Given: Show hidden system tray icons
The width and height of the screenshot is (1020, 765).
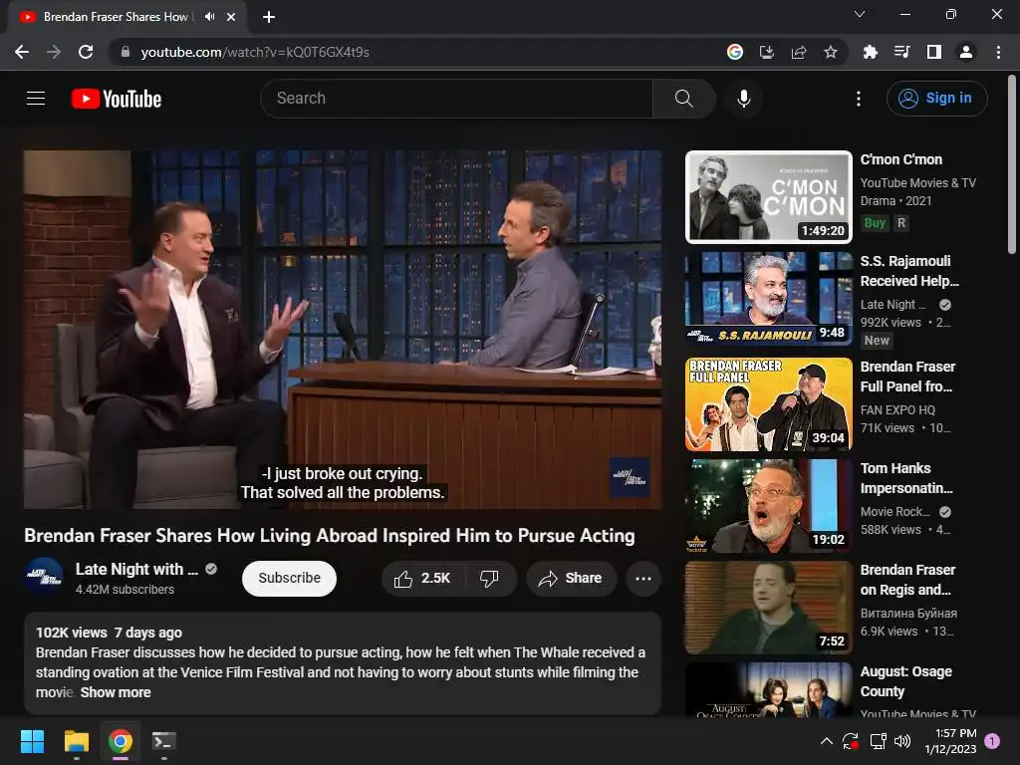Looking at the screenshot, I should pyautogui.click(x=826, y=741).
